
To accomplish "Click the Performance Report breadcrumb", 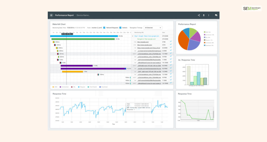I will point(64,15).
